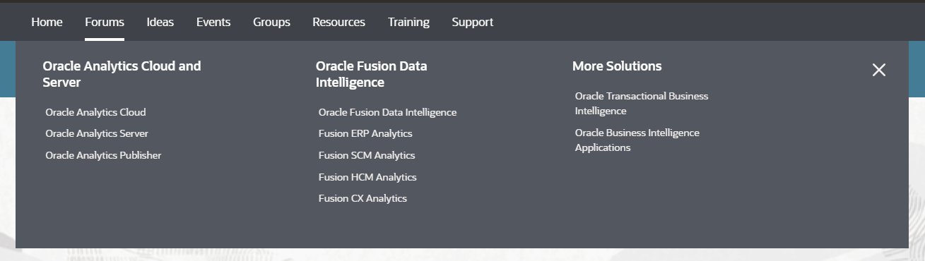Open the Resources navigation item
The image size is (925, 261).
(338, 22)
